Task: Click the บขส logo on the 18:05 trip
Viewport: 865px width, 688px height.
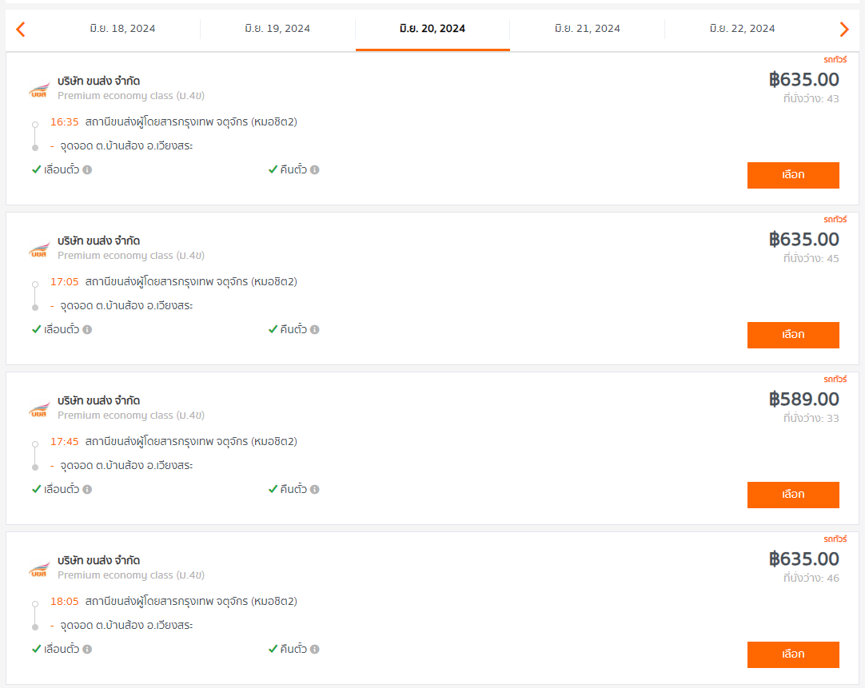Action: pyautogui.click(x=39, y=569)
